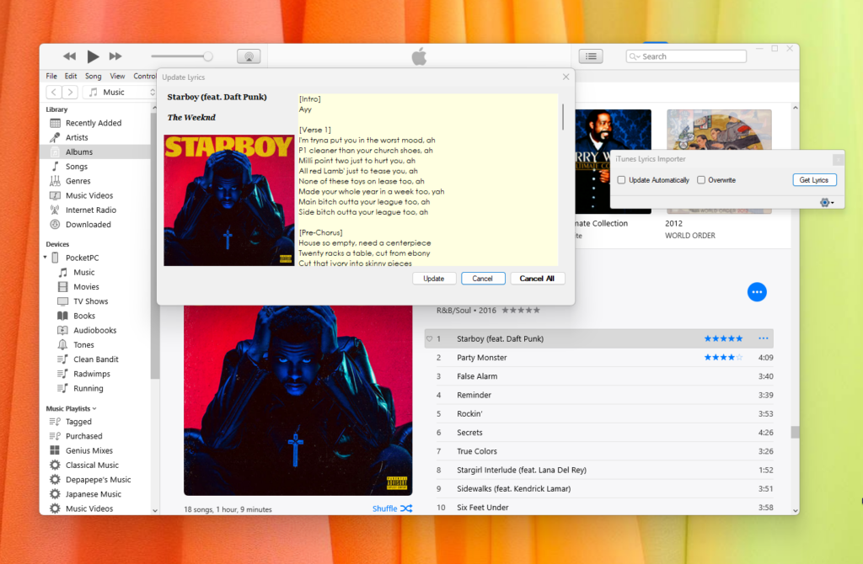Select the Internet Radio sidebar icon
Image resolution: width=863 pixels, height=564 pixels.
coord(55,210)
